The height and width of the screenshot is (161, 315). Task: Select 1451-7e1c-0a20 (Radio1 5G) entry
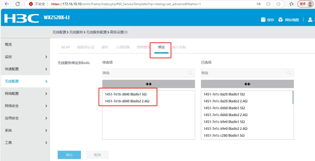pos(224,94)
